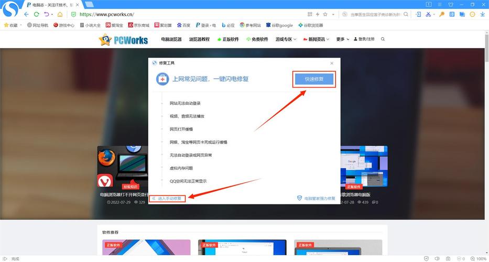489x262 pixels.
Task: Click 登录/注册 on PCWorks site
Action: coord(364,39)
